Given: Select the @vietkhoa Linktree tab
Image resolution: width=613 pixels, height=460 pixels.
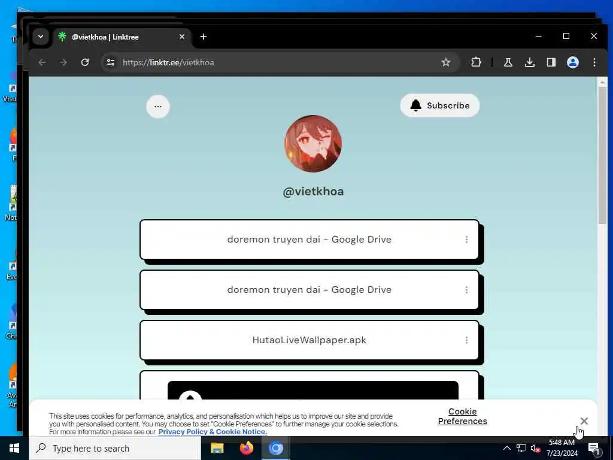Looking at the screenshot, I should 121,37.
